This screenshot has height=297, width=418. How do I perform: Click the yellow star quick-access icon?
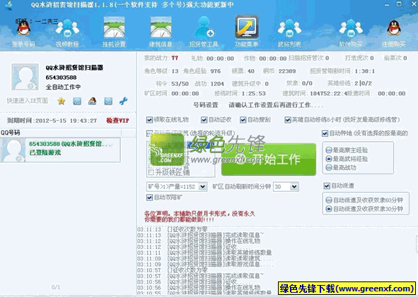pos(62,101)
